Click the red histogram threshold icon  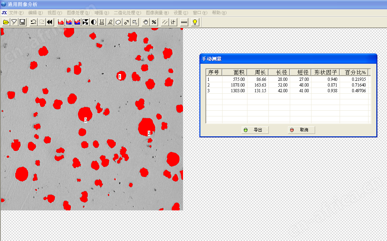click(x=61, y=22)
